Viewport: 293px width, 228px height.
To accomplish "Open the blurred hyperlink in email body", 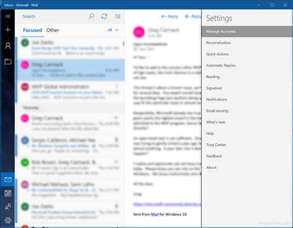I will click(x=167, y=204).
